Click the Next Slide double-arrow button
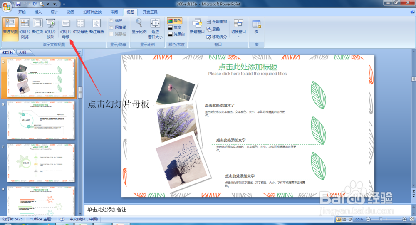 (414, 195)
